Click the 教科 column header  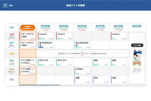[x=12, y=28]
